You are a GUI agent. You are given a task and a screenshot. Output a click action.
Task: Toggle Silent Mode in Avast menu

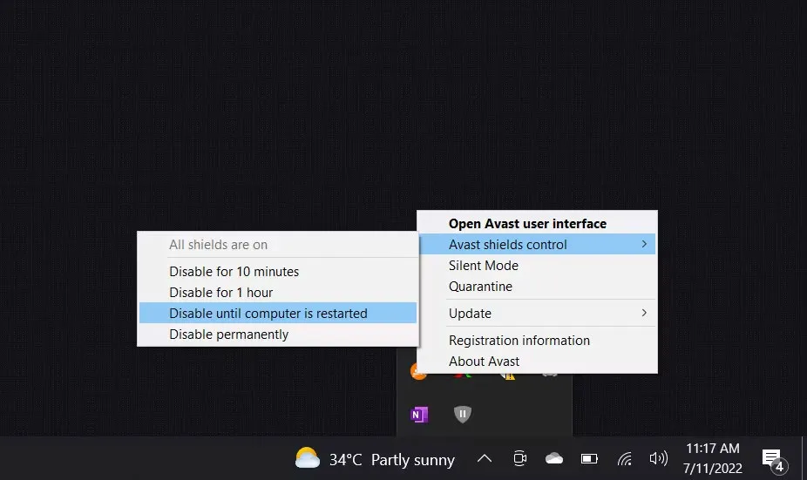(x=483, y=266)
